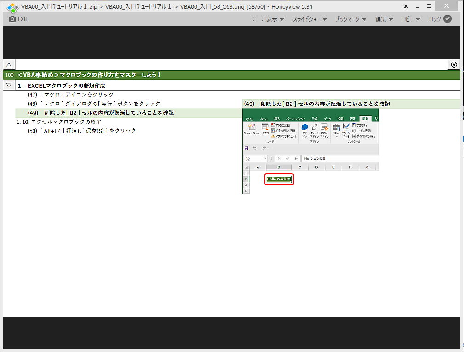Click マクロのセキュリティ warning icon
This screenshot has width=464, height=352.
[x=273, y=136]
